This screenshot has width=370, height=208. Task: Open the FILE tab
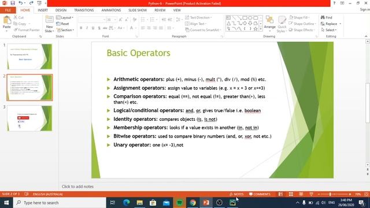click(x=8, y=10)
